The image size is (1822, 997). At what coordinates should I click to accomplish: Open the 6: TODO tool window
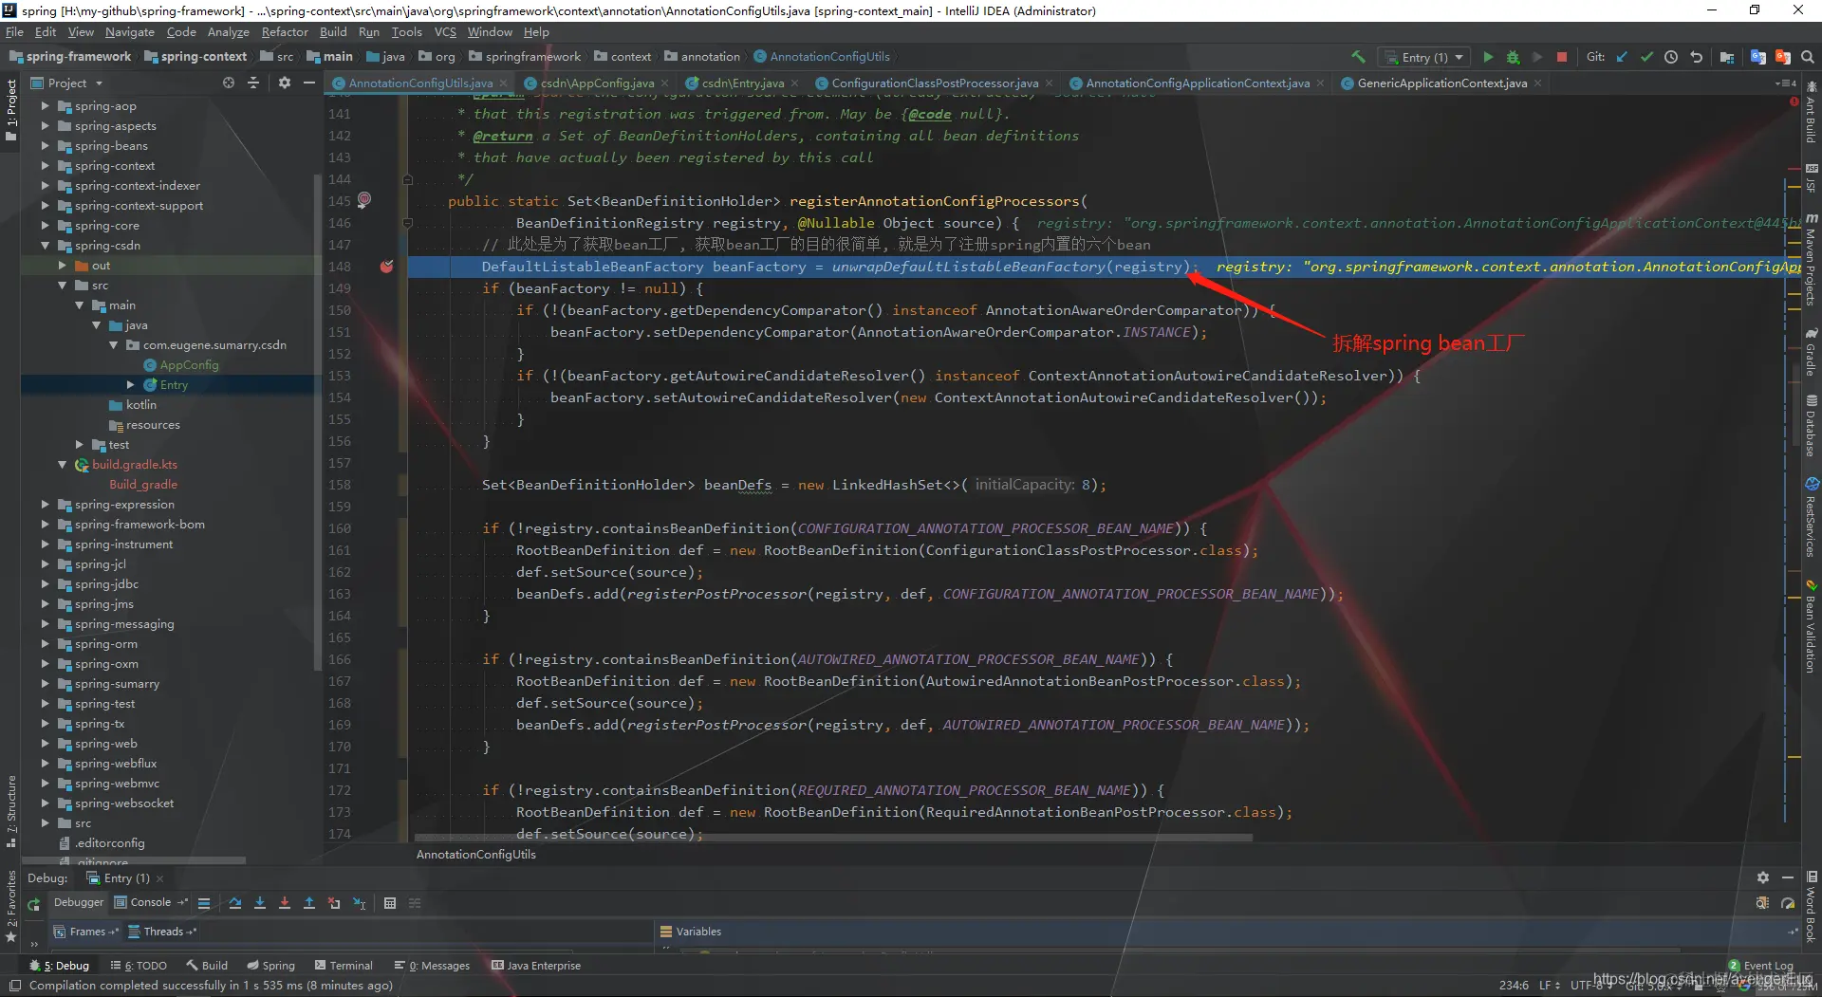(139, 966)
